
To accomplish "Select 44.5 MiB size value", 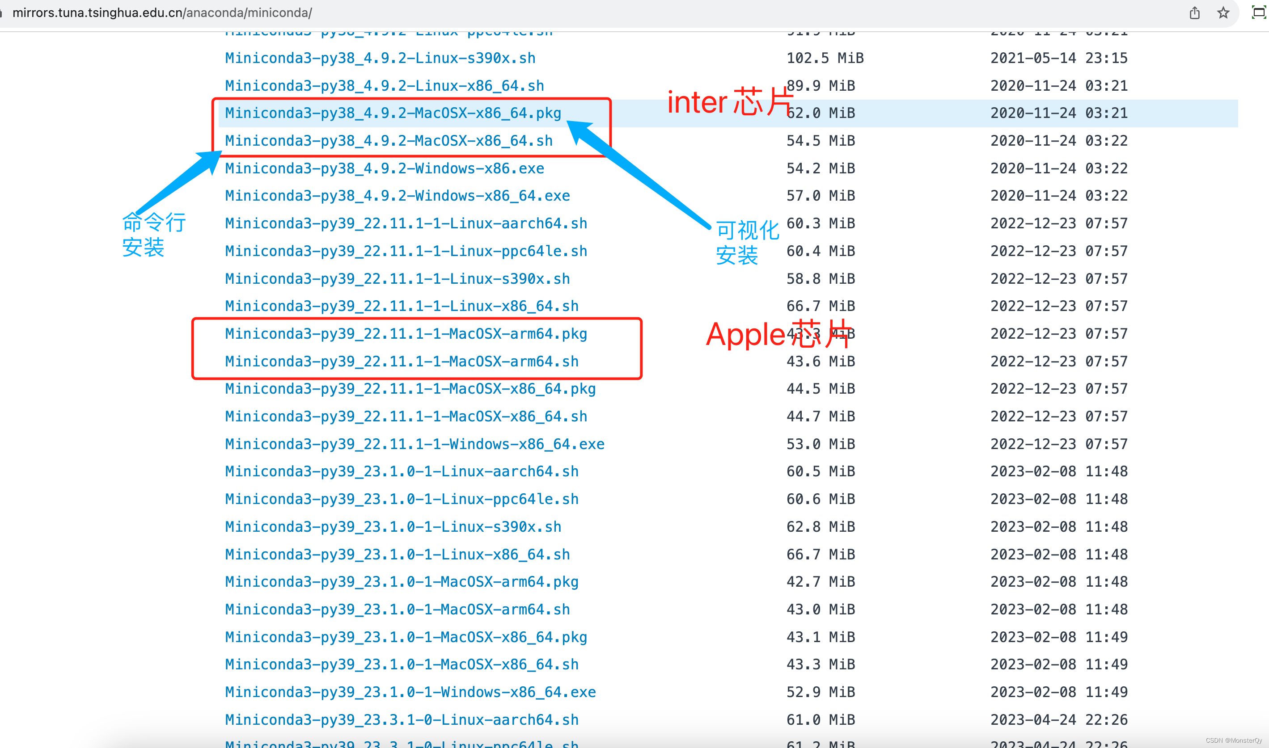I will pos(821,389).
